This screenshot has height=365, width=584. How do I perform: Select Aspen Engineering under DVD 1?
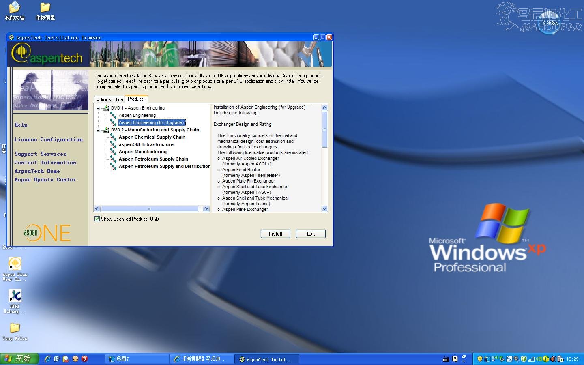[x=137, y=116]
